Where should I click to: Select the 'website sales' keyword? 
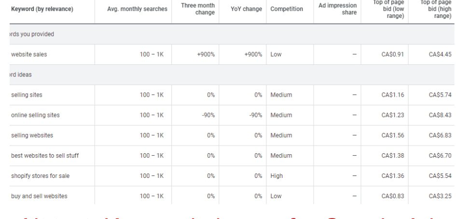30,55
